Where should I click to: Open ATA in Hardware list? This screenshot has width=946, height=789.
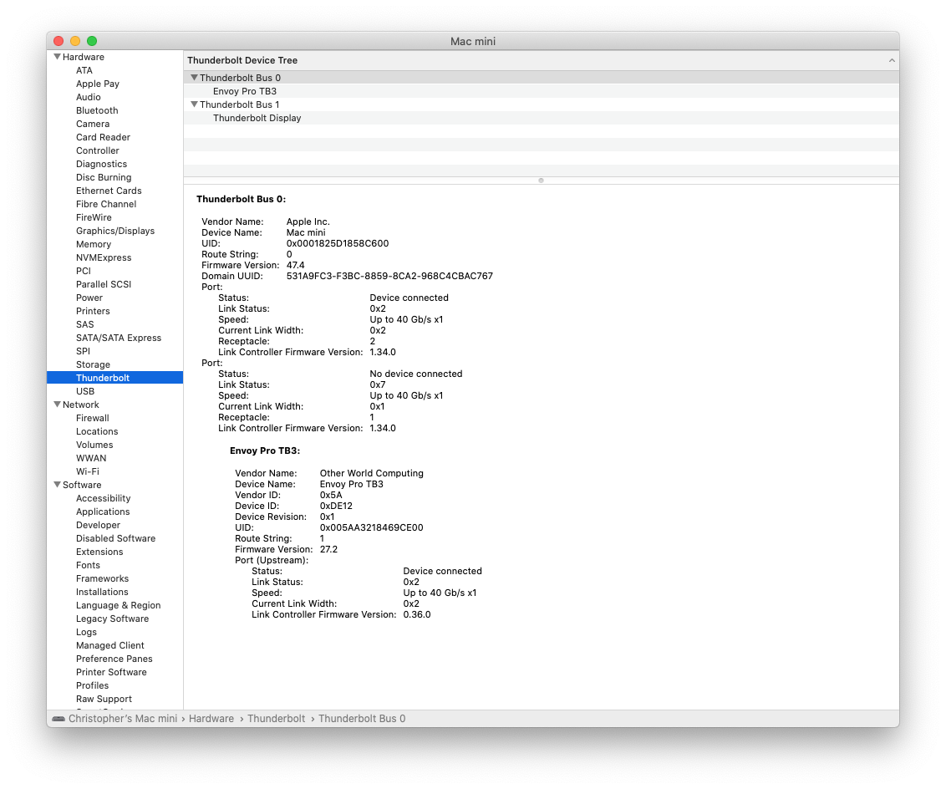tap(84, 70)
